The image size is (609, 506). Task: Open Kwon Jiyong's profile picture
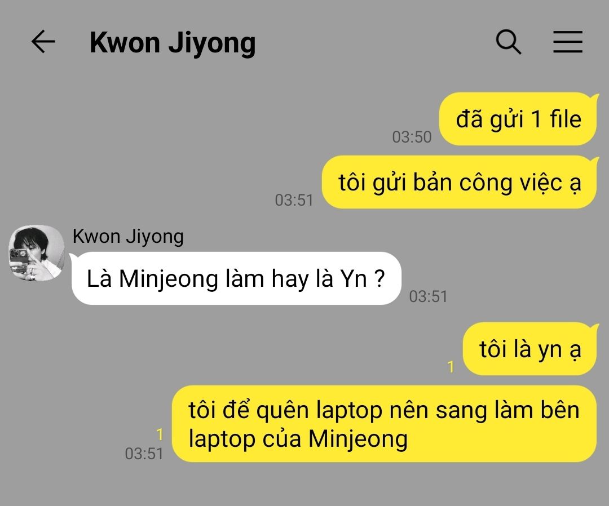[37, 252]
